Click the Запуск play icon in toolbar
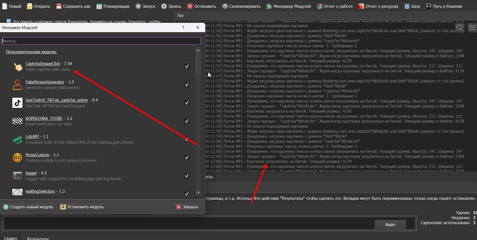 138,6
